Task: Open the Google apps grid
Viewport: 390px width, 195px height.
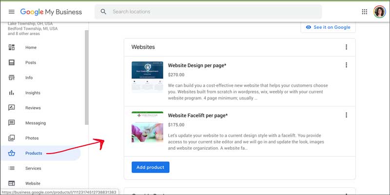Action: pos(364,12)
